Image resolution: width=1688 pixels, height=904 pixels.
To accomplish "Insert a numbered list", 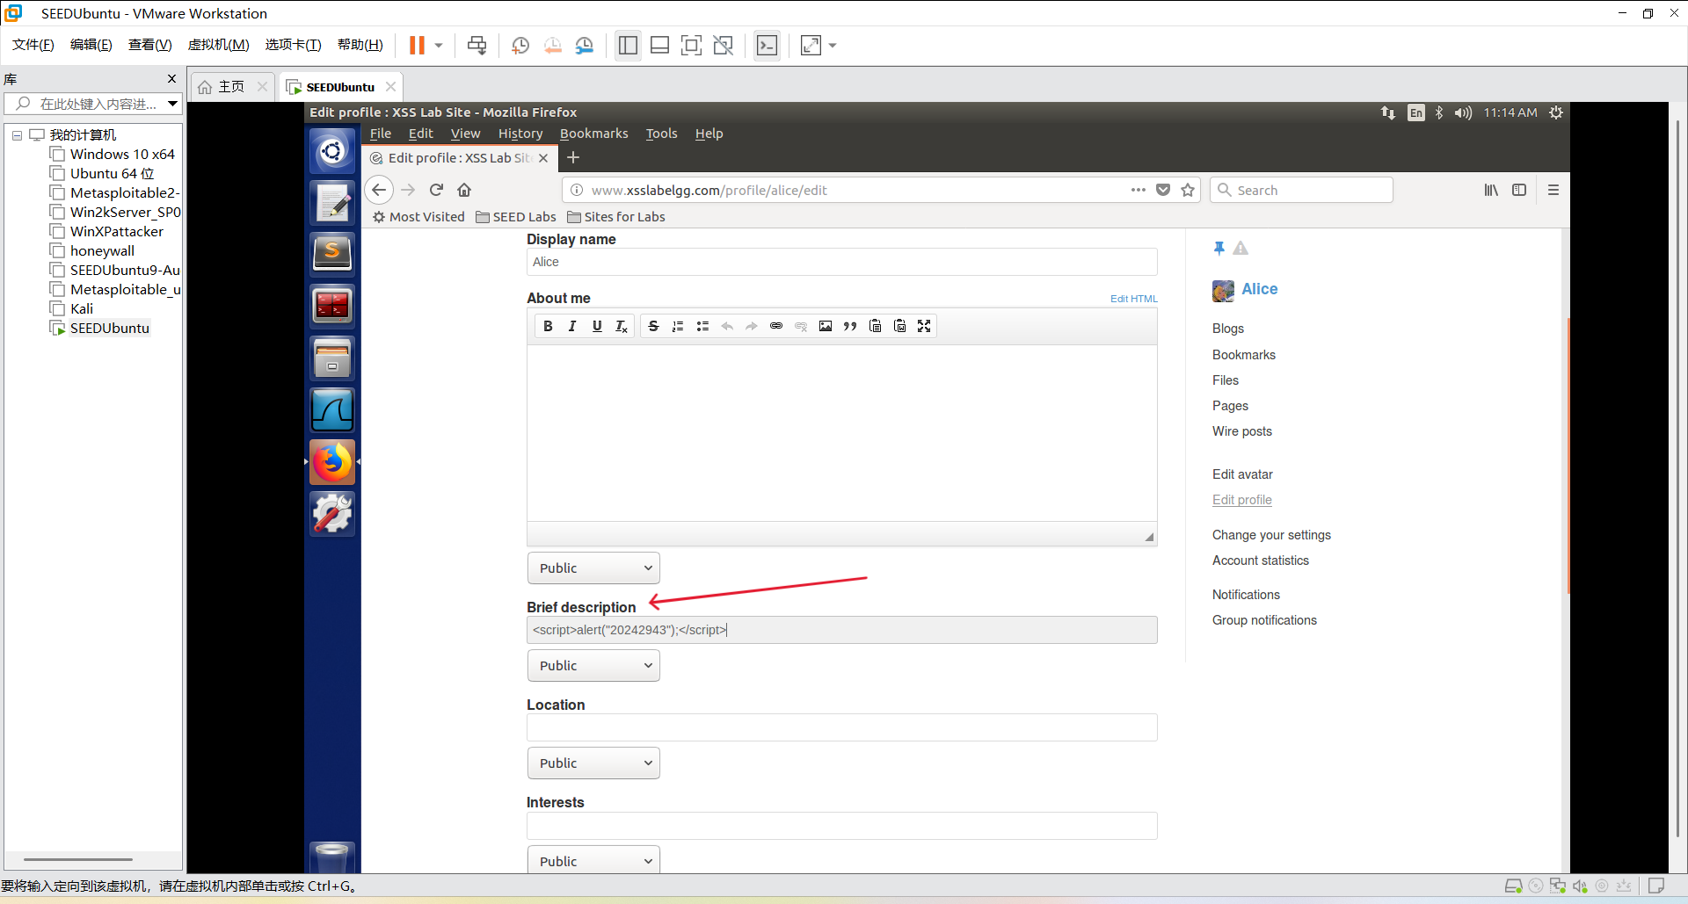I will pyautogui.click(x=678, y=326).
